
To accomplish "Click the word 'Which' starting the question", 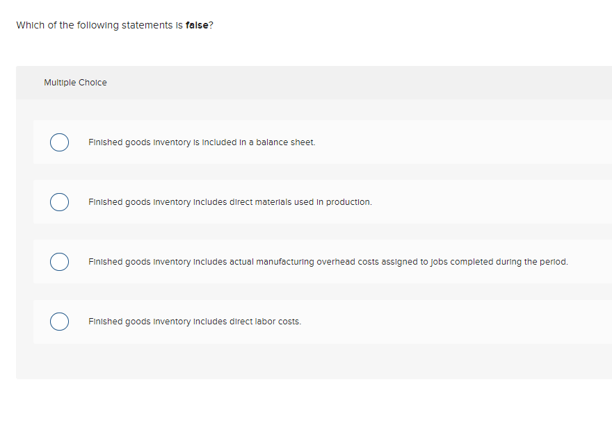I will (x=30, y=26).
